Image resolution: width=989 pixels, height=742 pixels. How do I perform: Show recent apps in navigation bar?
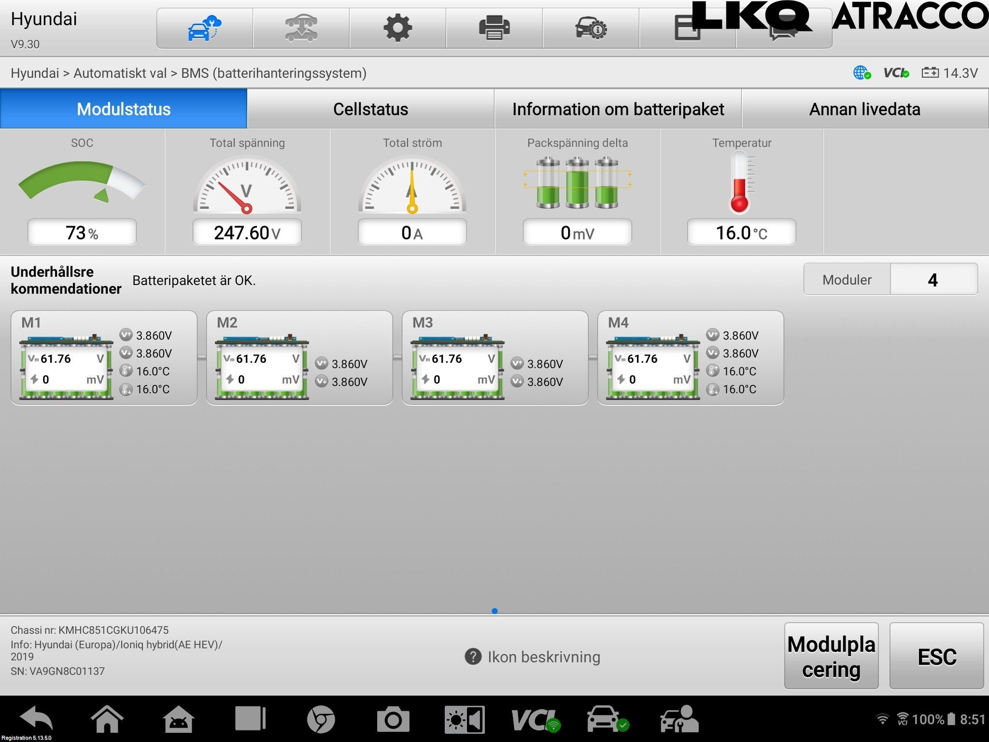[x=250, y=718]
